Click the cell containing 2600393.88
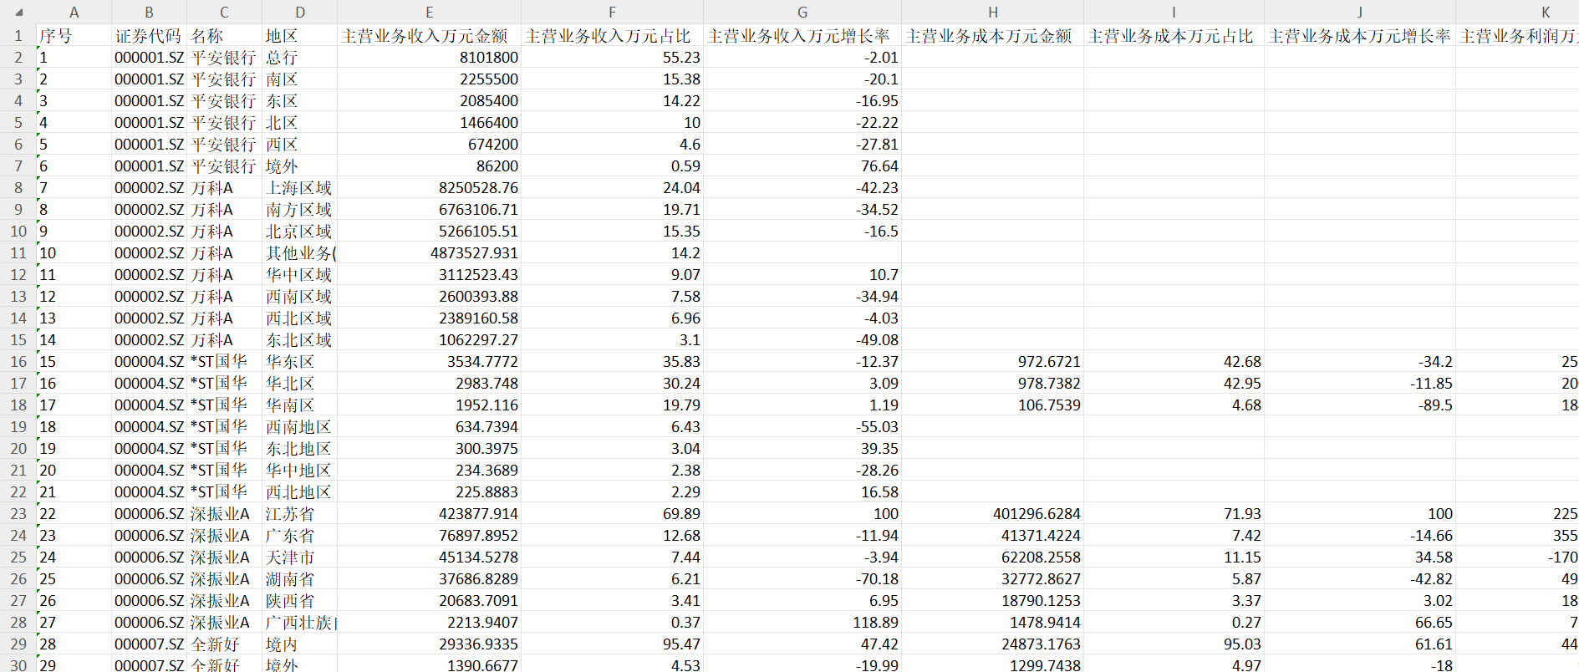The image size is (1579, 672). pyautogui.click(x=430, y=297)
